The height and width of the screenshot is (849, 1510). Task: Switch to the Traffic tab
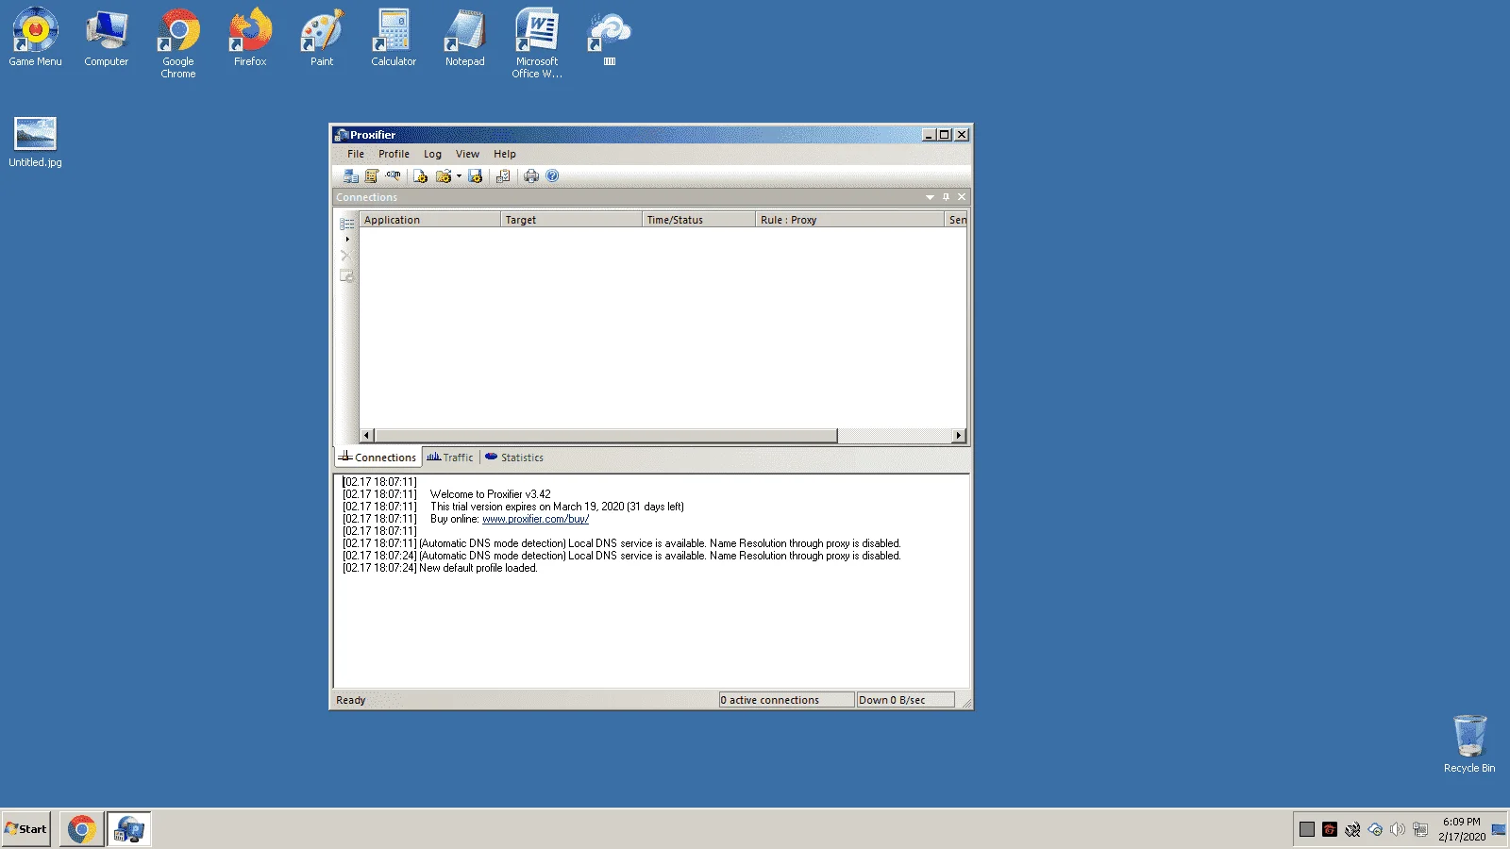click(x=450, y=458)
